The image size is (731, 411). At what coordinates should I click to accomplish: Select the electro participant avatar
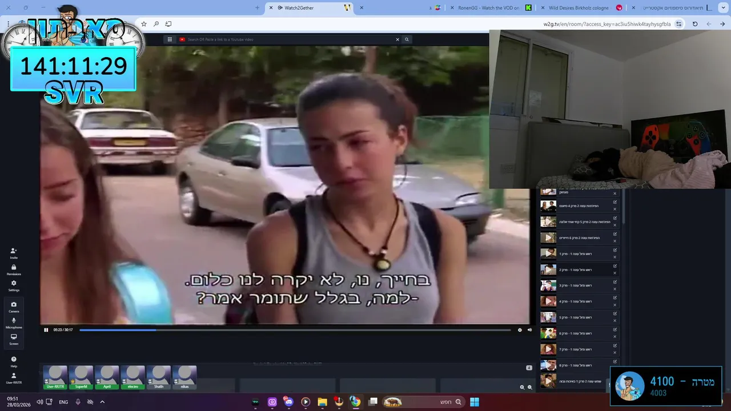[x=133, y=377]
